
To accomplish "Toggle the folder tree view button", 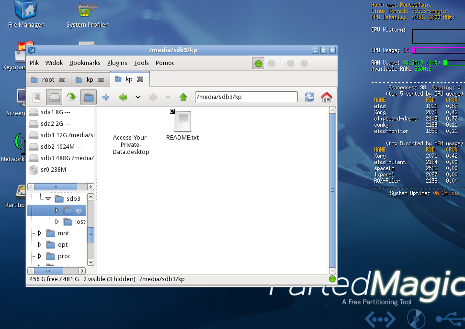I will [89, 97].
